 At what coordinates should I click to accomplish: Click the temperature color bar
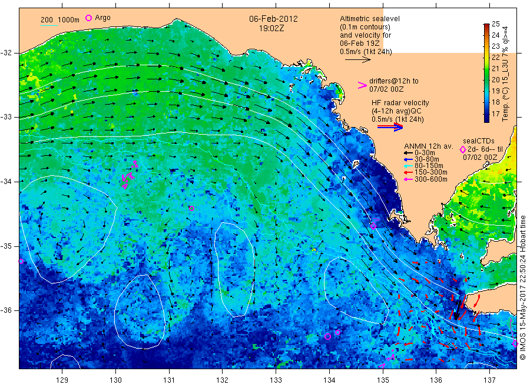pos(486,73)
